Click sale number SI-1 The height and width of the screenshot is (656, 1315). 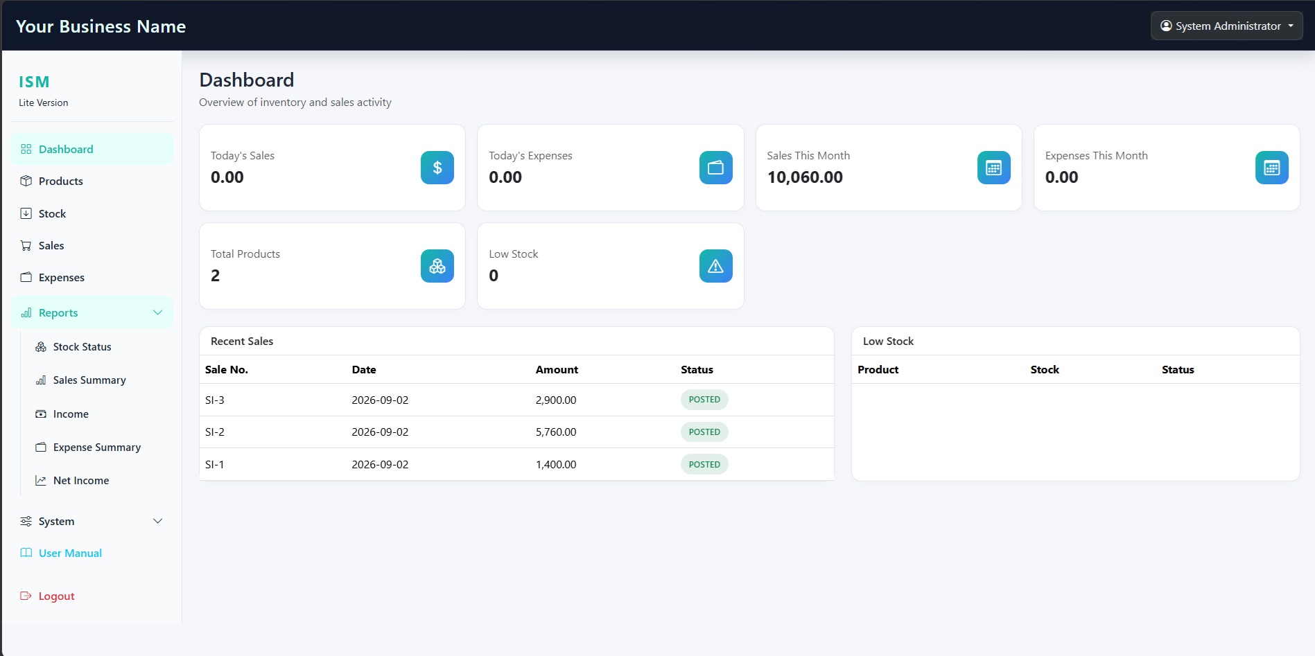tap(215, 464)
